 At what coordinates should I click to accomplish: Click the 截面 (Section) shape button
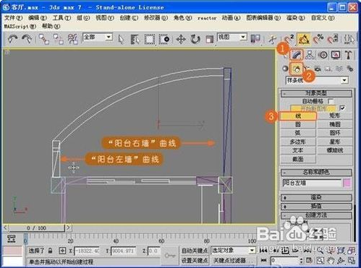click(298, 159)
